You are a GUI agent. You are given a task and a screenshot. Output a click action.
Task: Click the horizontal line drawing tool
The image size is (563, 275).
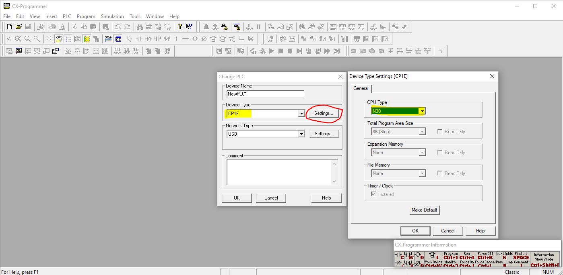pos(186,39)
